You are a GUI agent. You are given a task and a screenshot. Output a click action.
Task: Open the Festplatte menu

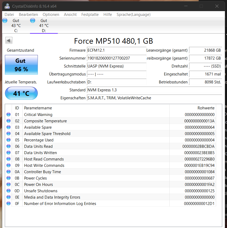(x=90, y=15)
